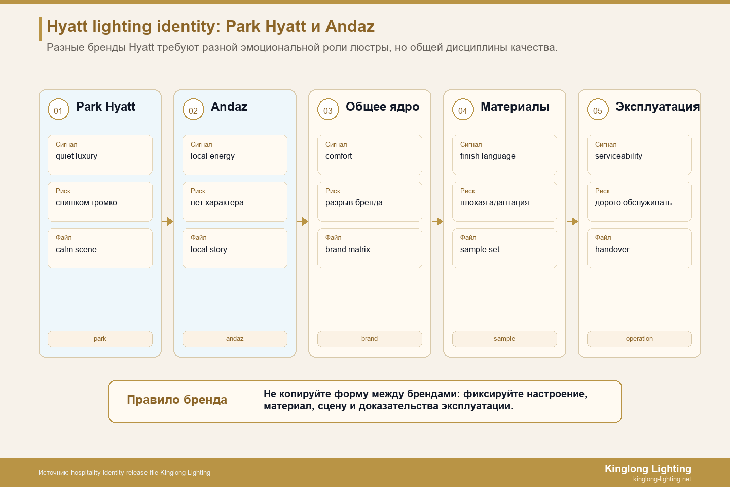Open the 'finish language' signal box
The image size is (730, 487).
point(504,155)
